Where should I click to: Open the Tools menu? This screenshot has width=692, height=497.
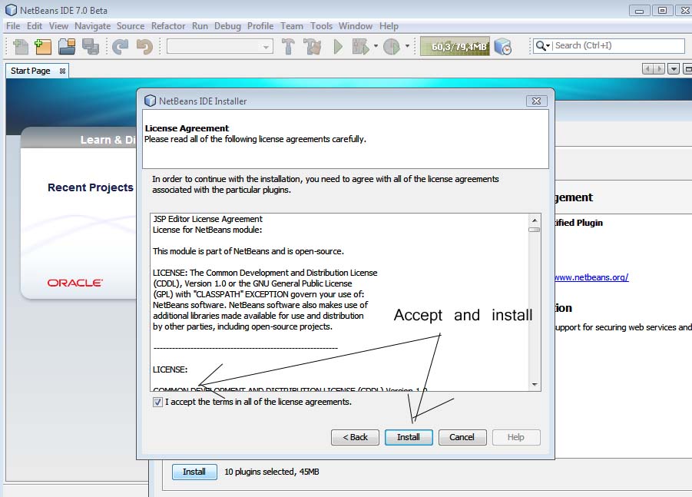(x=321, y=26)
